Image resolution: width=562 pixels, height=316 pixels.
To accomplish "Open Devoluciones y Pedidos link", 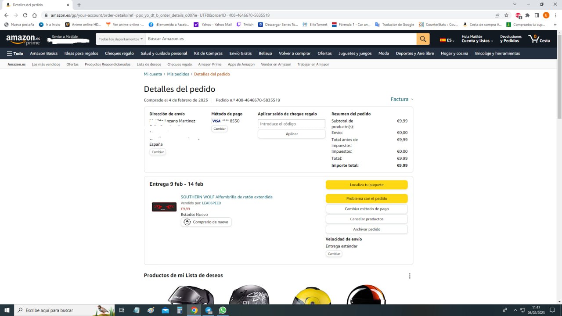I will click(511, 39).
